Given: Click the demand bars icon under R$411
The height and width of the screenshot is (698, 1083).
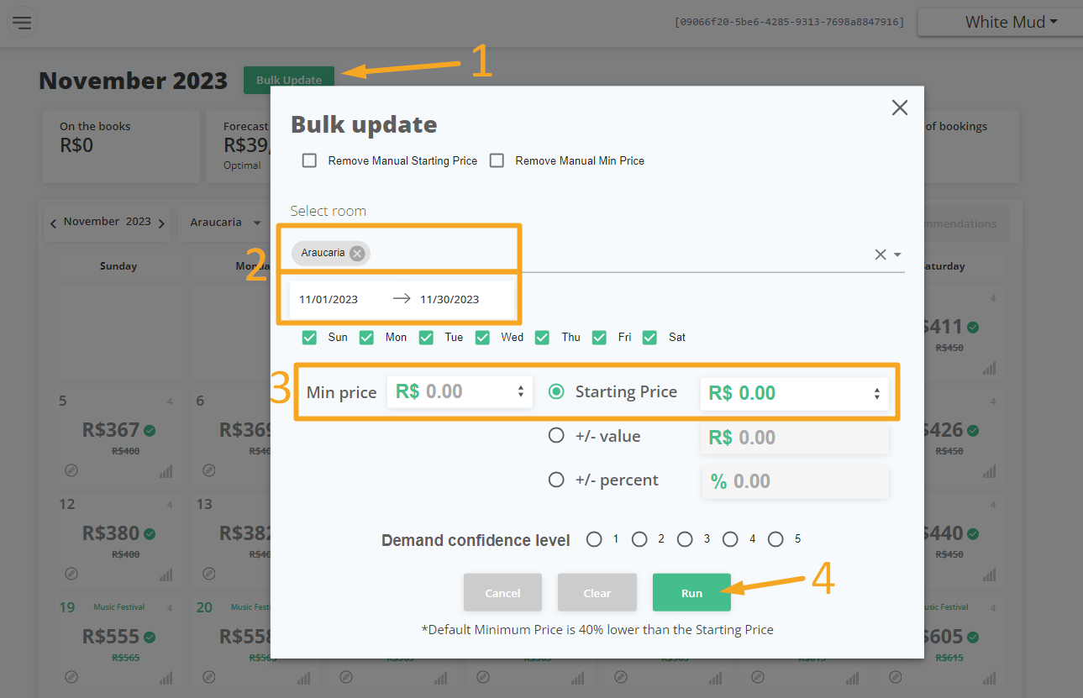Looking at the screenshot, I should click(x=989, y=368).
